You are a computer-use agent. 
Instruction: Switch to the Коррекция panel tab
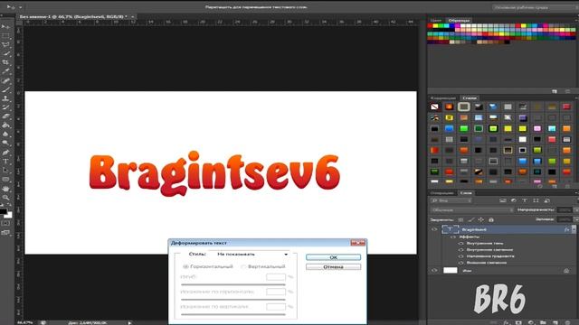click(443, 98)
